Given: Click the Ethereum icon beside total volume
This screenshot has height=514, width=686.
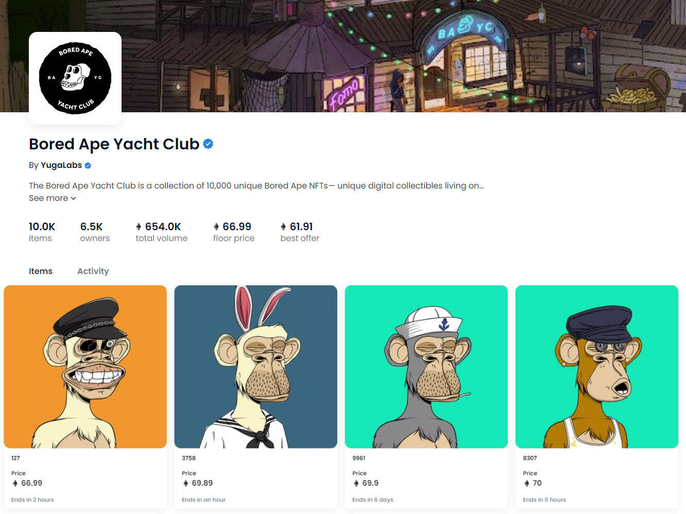Looking at the screenshot, I should tap(139, 227).
